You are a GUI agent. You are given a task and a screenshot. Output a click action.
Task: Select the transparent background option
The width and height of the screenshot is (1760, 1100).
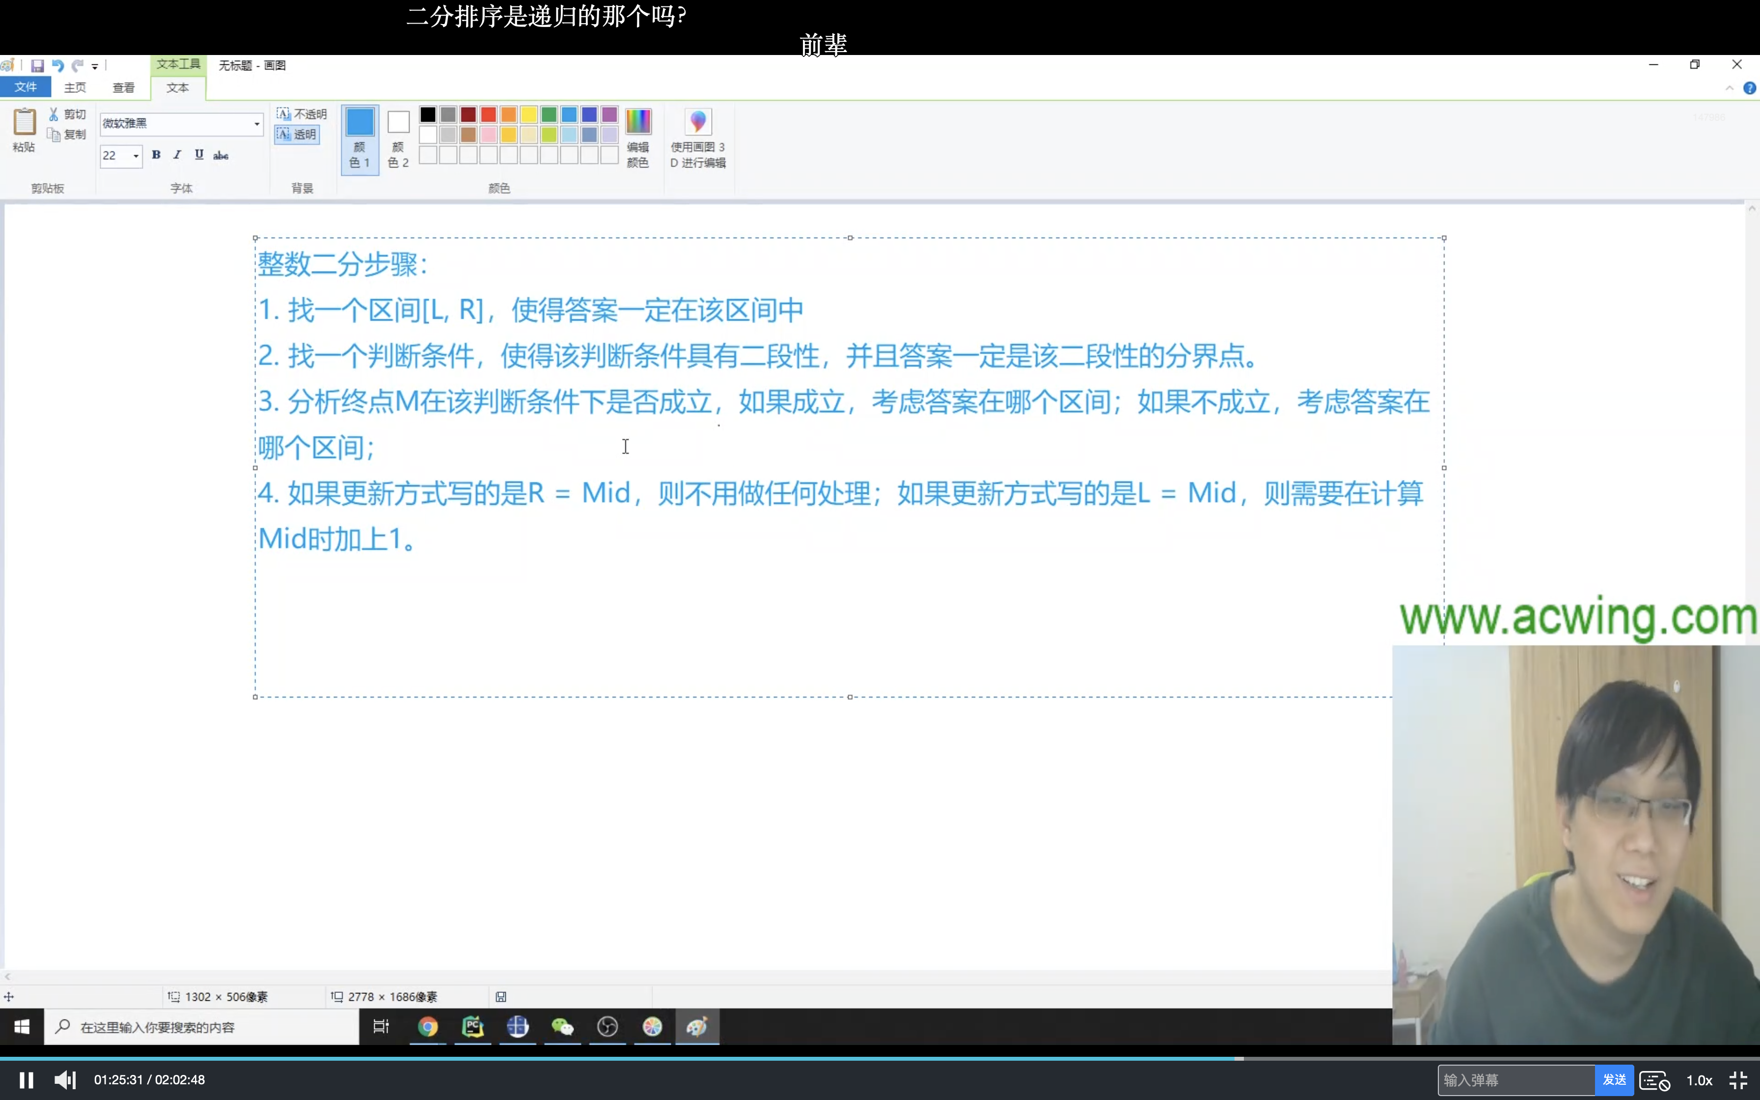pos(298,135)
